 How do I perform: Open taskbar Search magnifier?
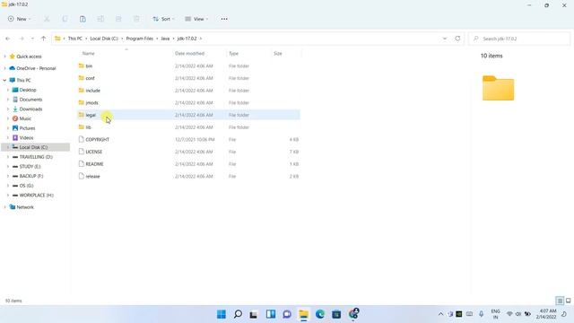coord(238,314)
